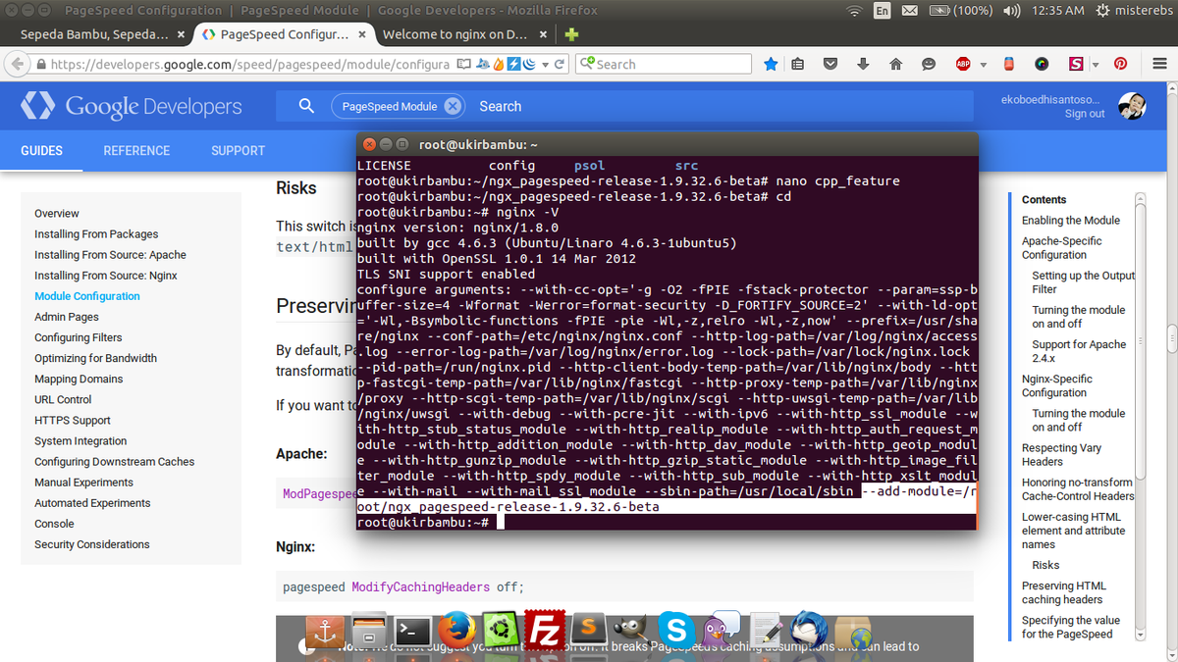
Task: Click the Adblock Plus ABP icon
Action: [x=963, y=64]
